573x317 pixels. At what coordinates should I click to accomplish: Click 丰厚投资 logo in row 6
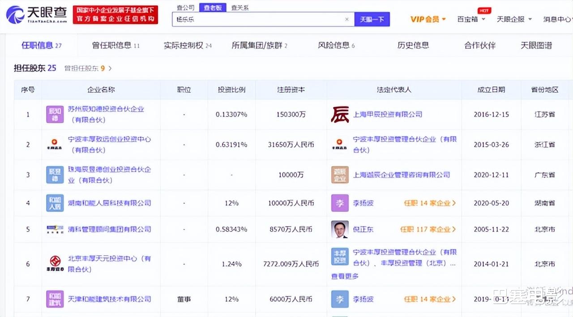[x=340, y=257]
